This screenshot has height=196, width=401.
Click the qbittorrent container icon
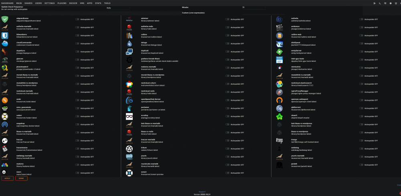[279, 108]
